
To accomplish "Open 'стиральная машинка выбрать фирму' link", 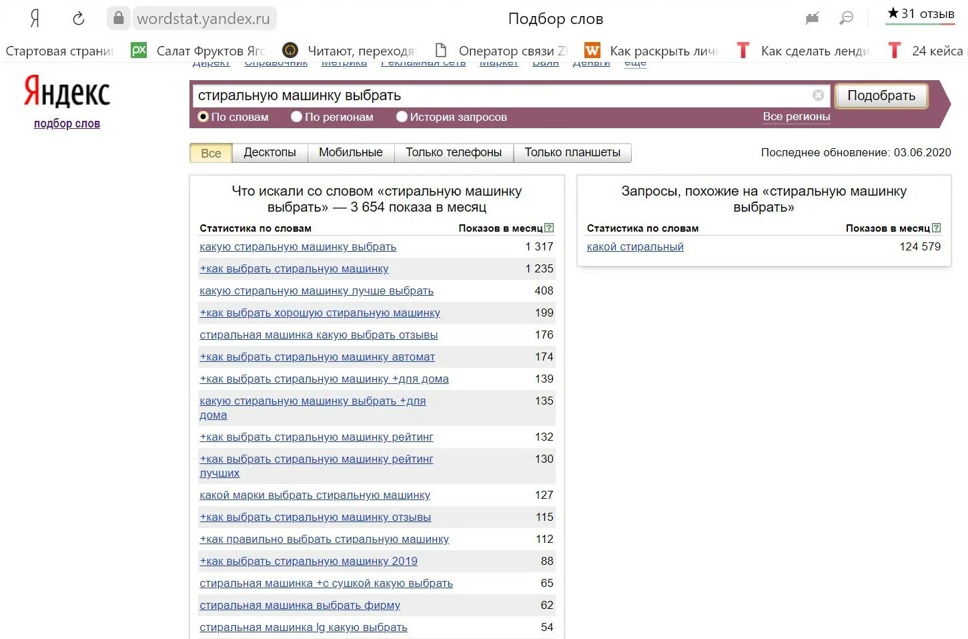I will click(300, 605).
